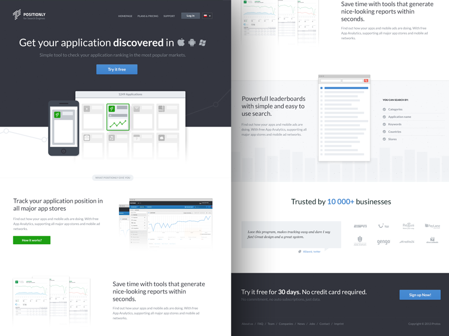Click the Positionly logo in the header
Viewport: 449px width, 336px height.
pyautogui.click(x=29, y=15)
